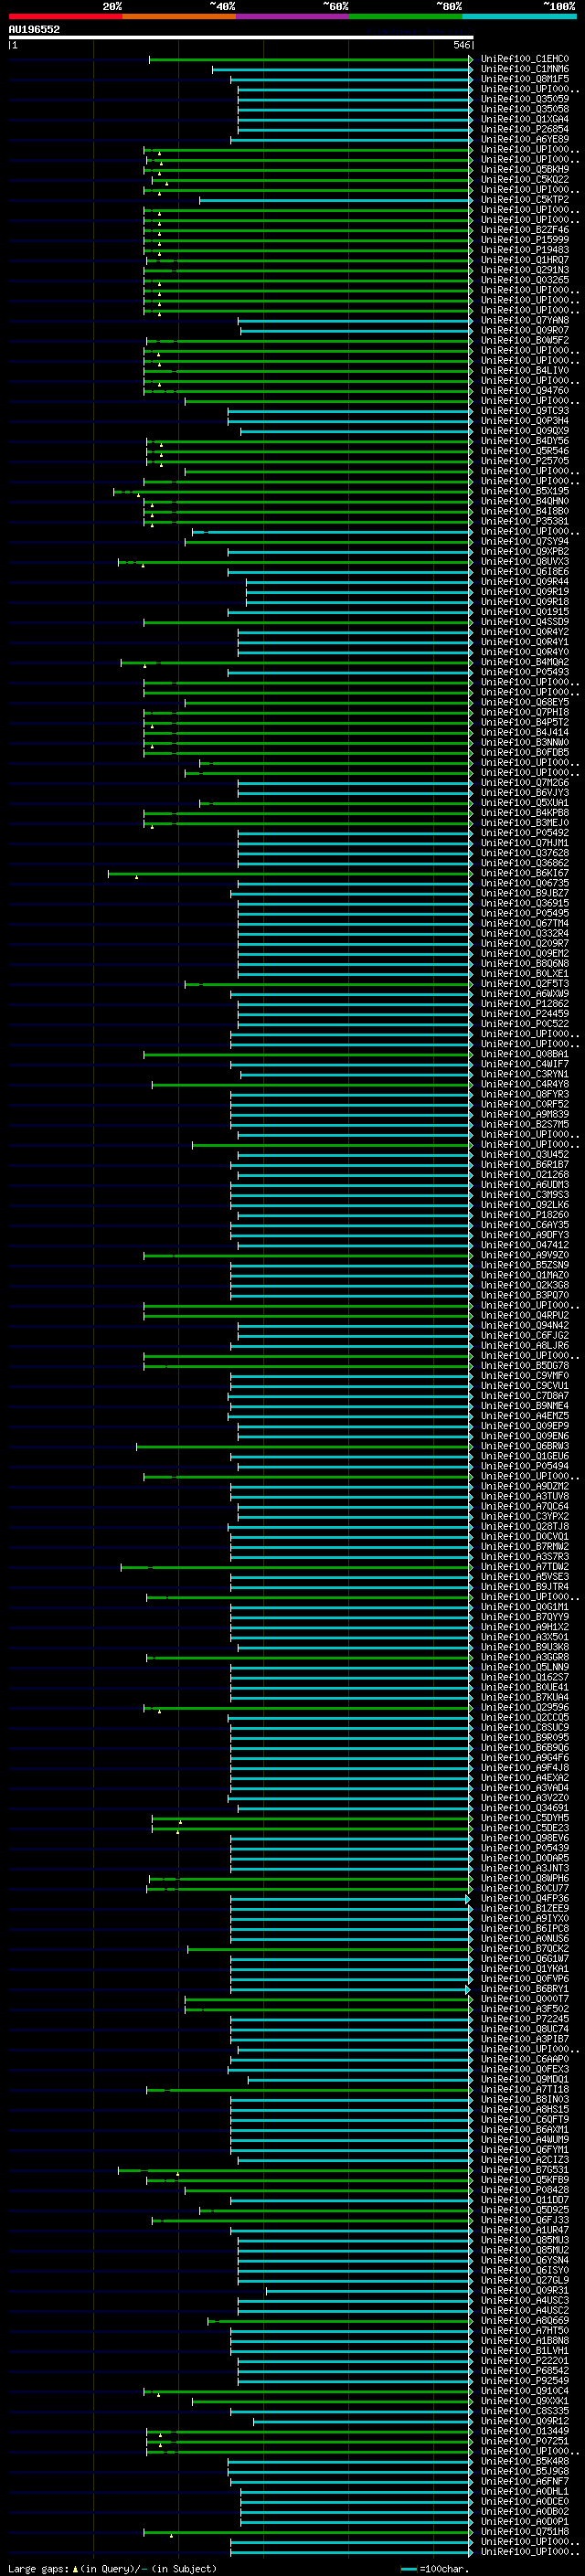Select the UniRef100_P19483 label
Viewport: 585px width, 2576px height.
525,250
